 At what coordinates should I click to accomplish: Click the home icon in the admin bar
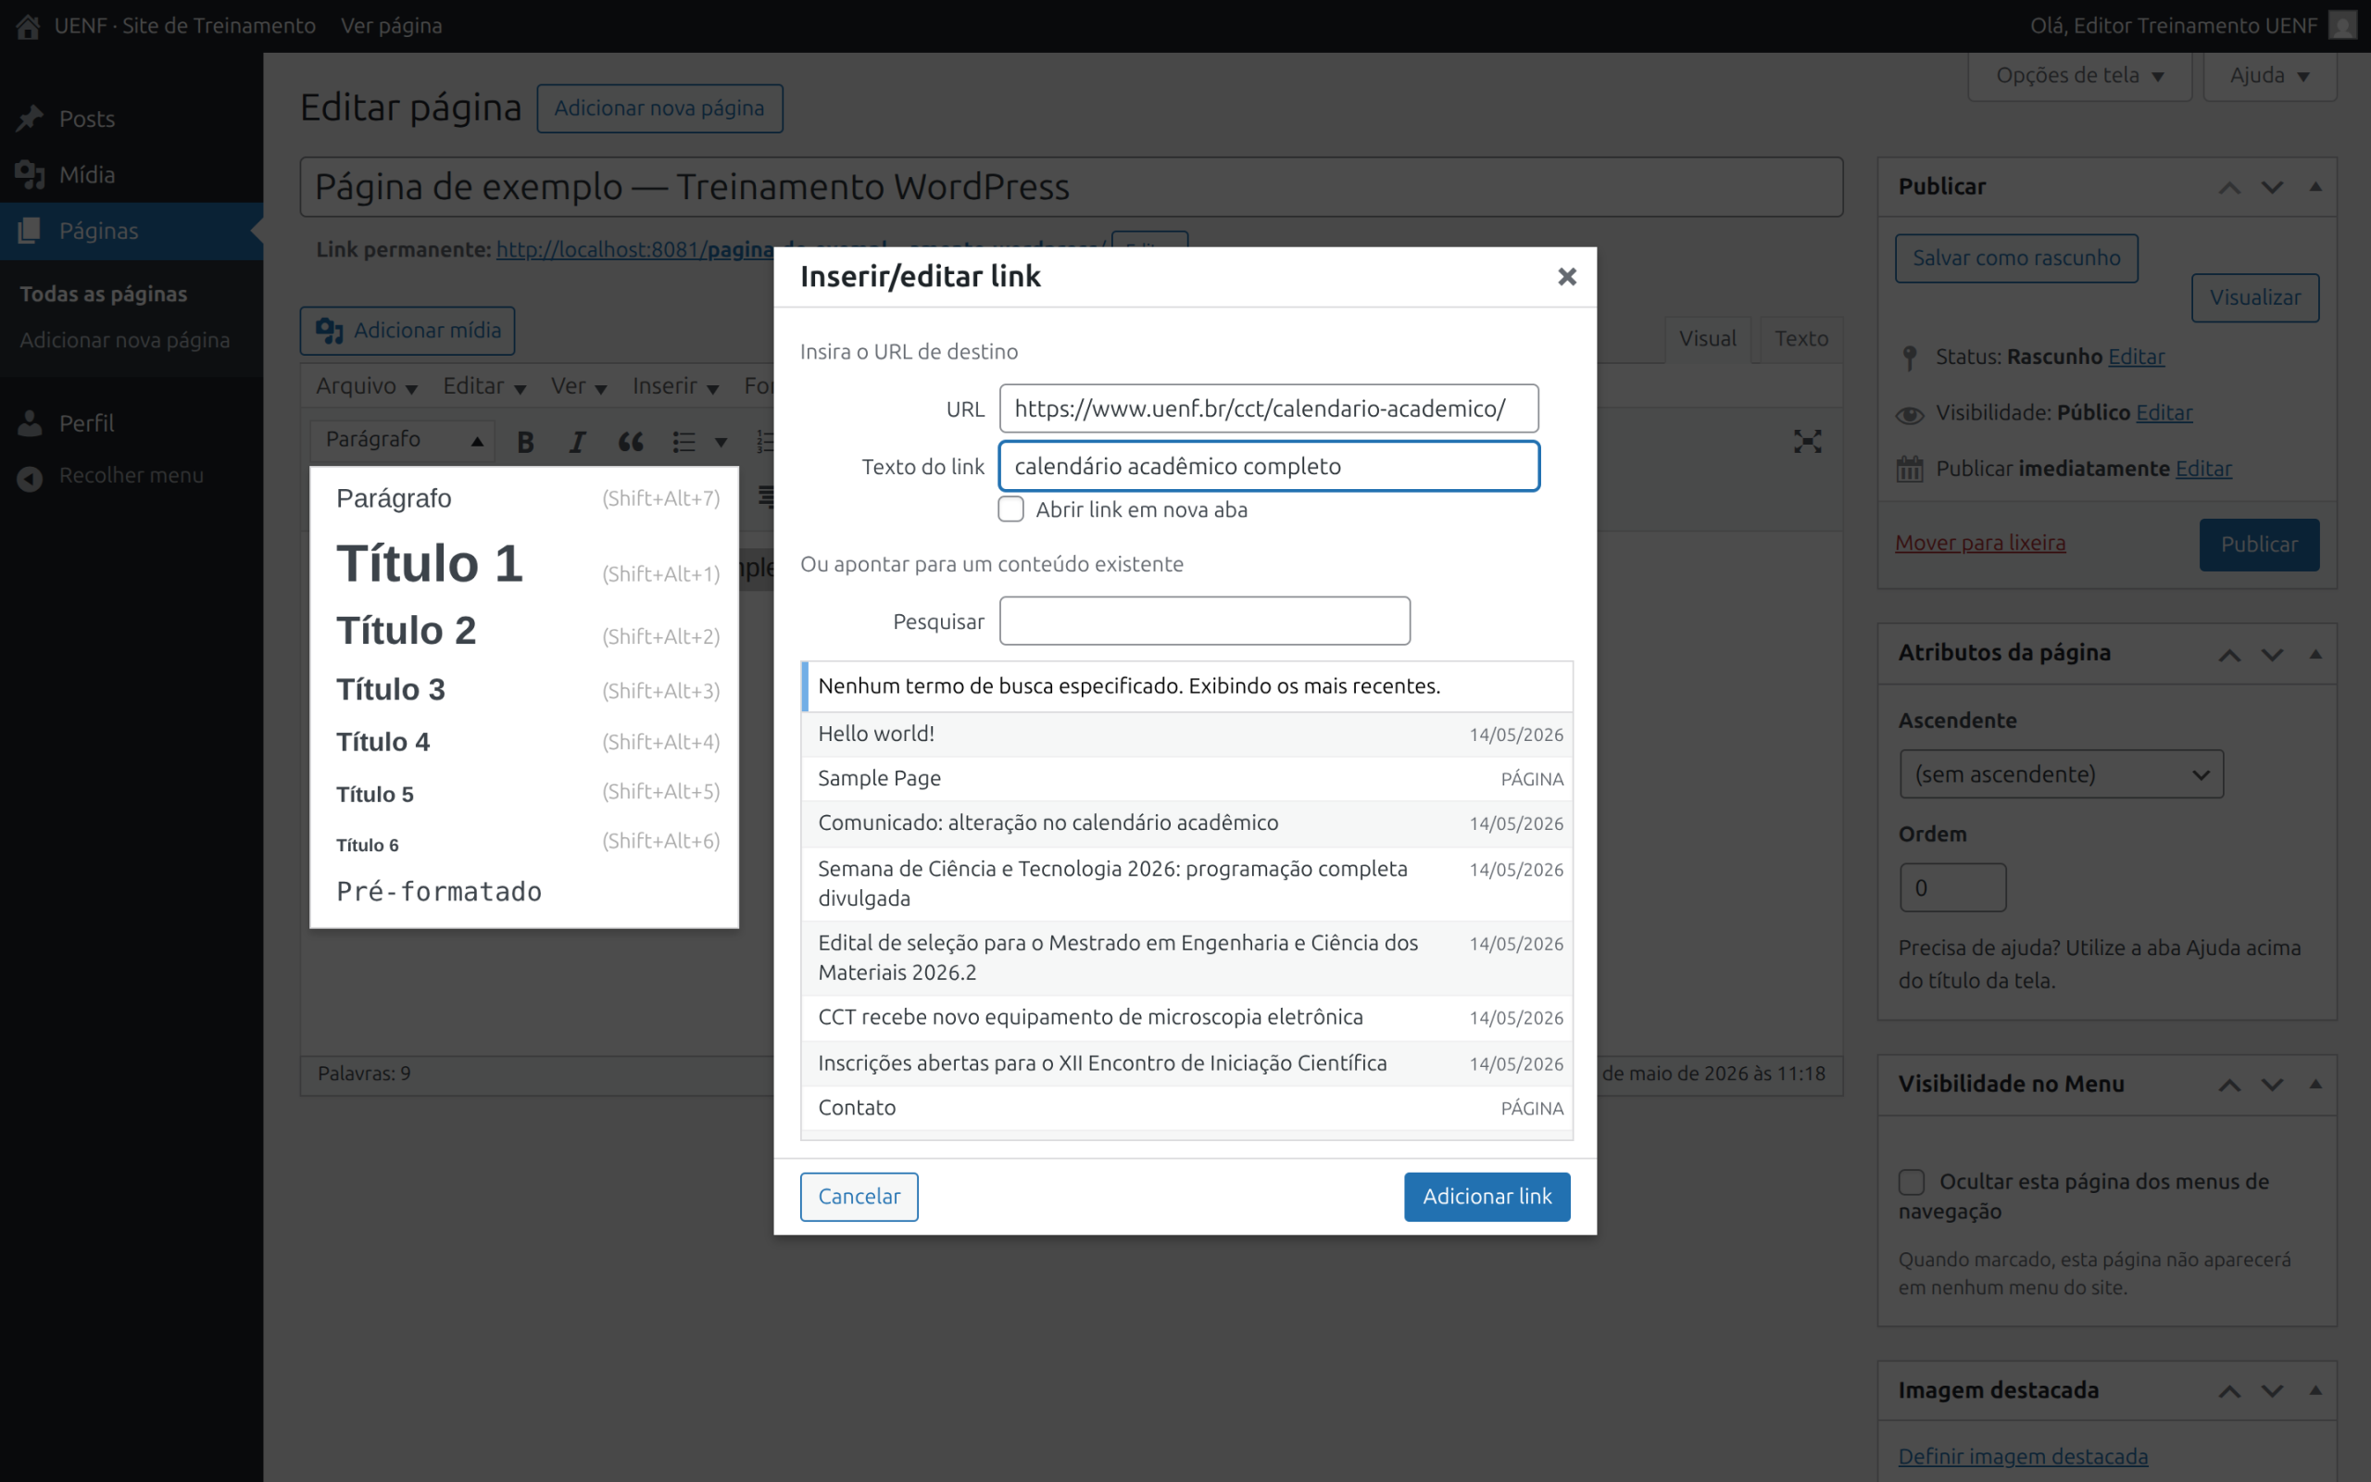point(28,26)
